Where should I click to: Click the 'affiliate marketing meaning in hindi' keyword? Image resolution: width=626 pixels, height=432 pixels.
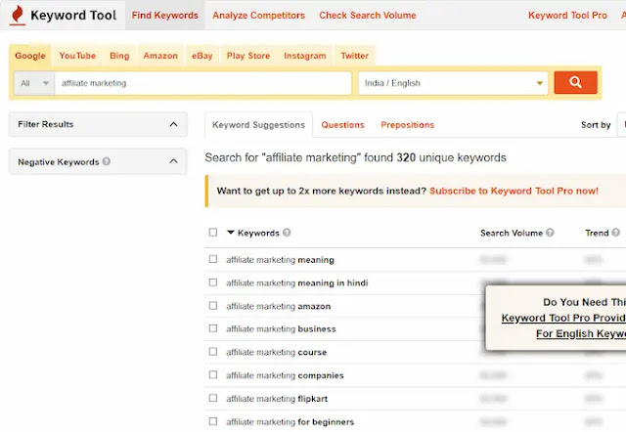(297, 282)
